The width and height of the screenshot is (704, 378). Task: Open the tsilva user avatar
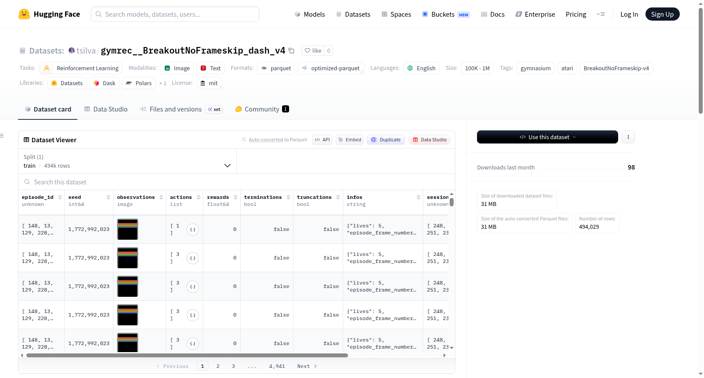72,50
